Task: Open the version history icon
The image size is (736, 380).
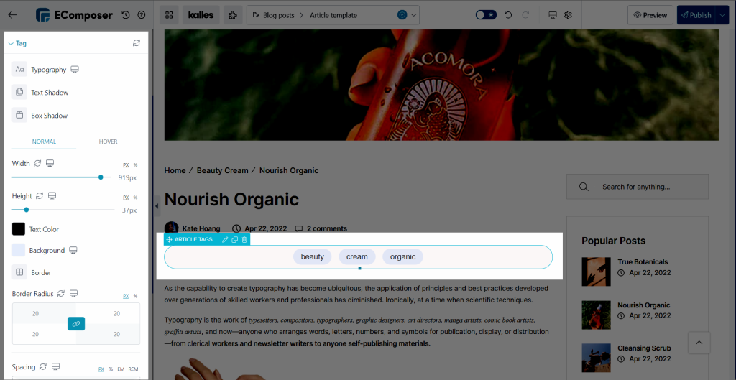Action: click(x=126, y=15)
